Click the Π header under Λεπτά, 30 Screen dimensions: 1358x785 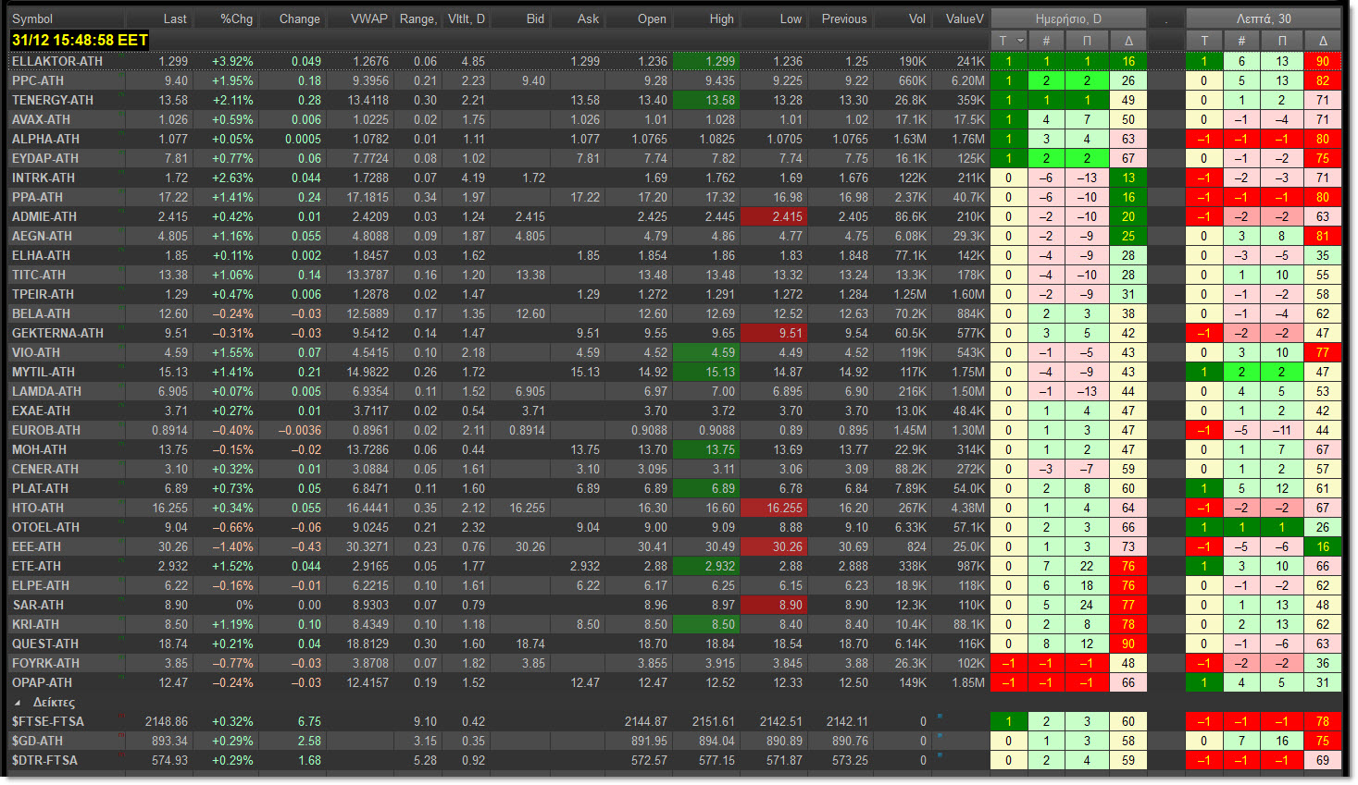point(1282,41)
